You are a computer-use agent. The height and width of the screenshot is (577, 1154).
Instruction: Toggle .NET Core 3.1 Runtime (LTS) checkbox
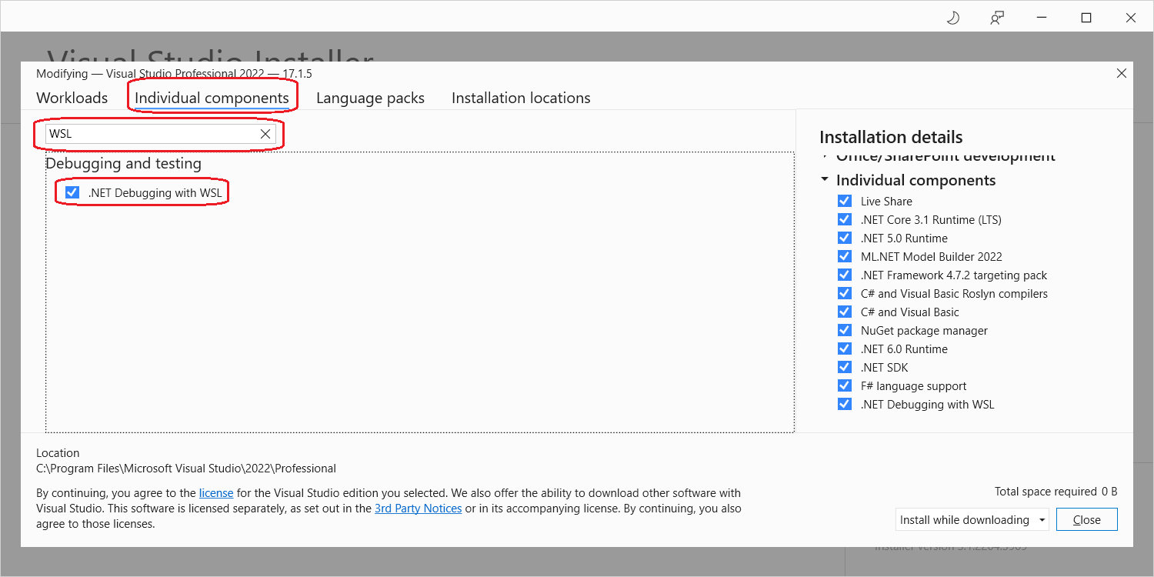tap(845, 219)
